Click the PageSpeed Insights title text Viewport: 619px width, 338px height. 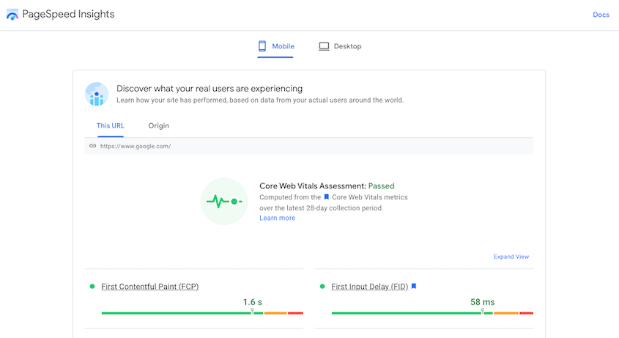click(x=68, y=14)
